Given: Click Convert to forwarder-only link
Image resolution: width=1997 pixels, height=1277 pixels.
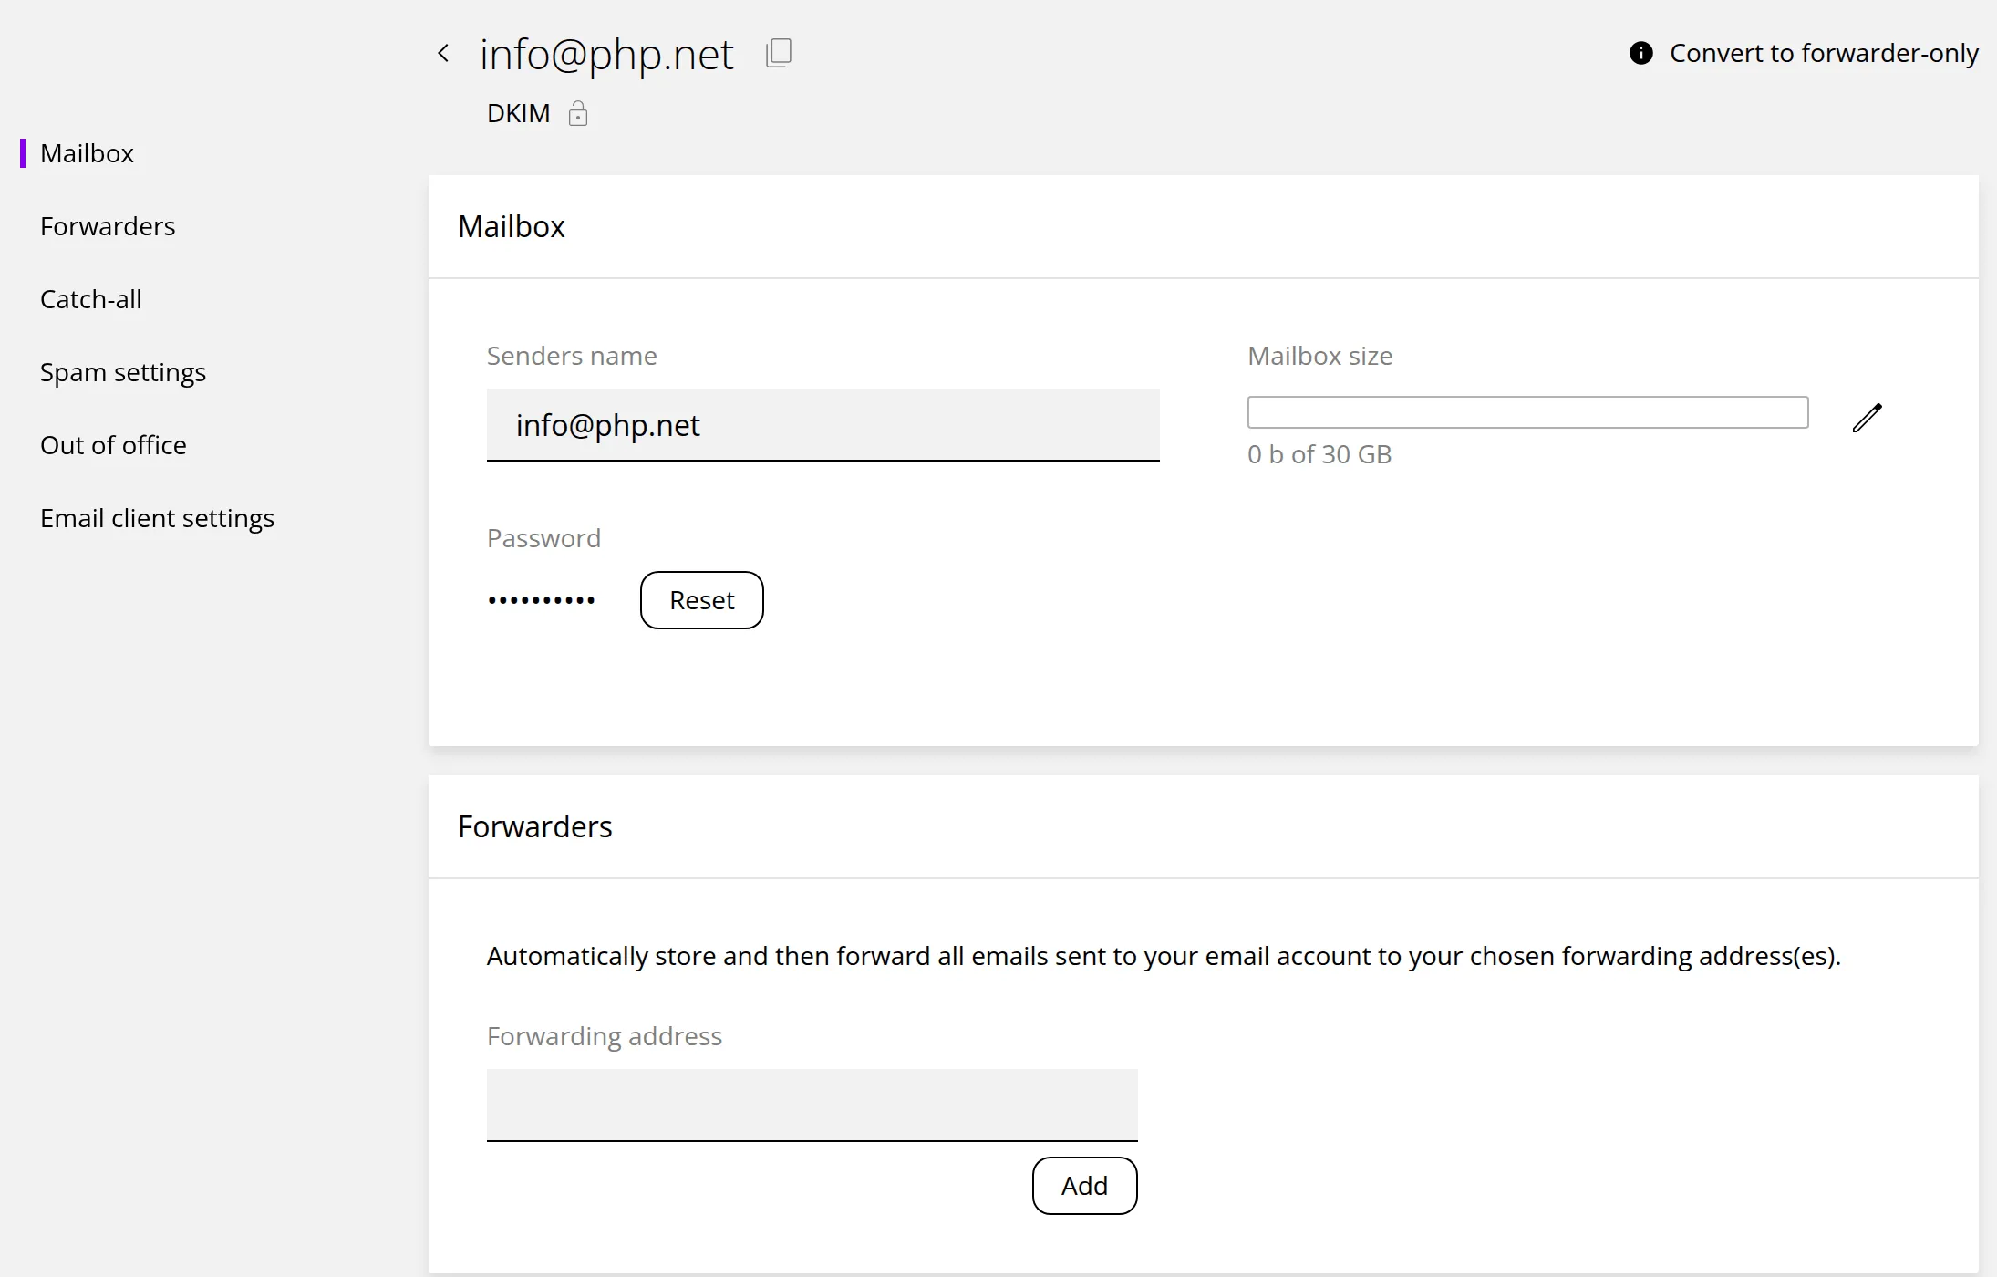Looking at the screenshot, I should click(1824, 53).
